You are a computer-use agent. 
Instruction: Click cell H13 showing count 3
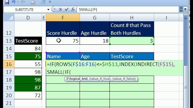coord(132,41)
